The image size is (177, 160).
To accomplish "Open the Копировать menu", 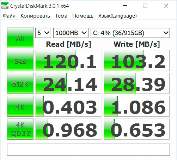I will 35,16.
